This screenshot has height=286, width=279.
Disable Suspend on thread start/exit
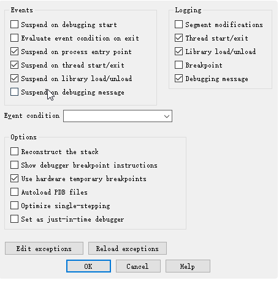(14, 65)
